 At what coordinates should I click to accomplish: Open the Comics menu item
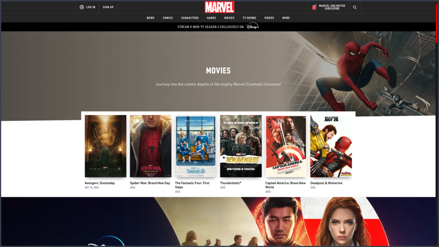point(168,18)
